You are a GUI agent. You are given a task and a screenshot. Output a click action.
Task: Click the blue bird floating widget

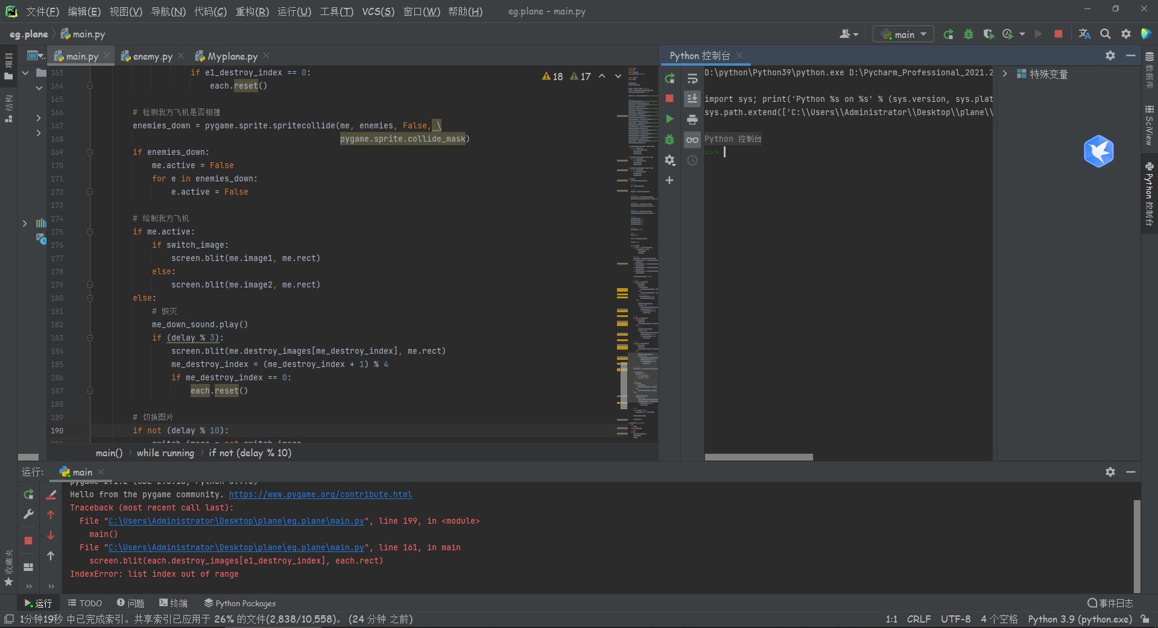[x=1098, y=151]
